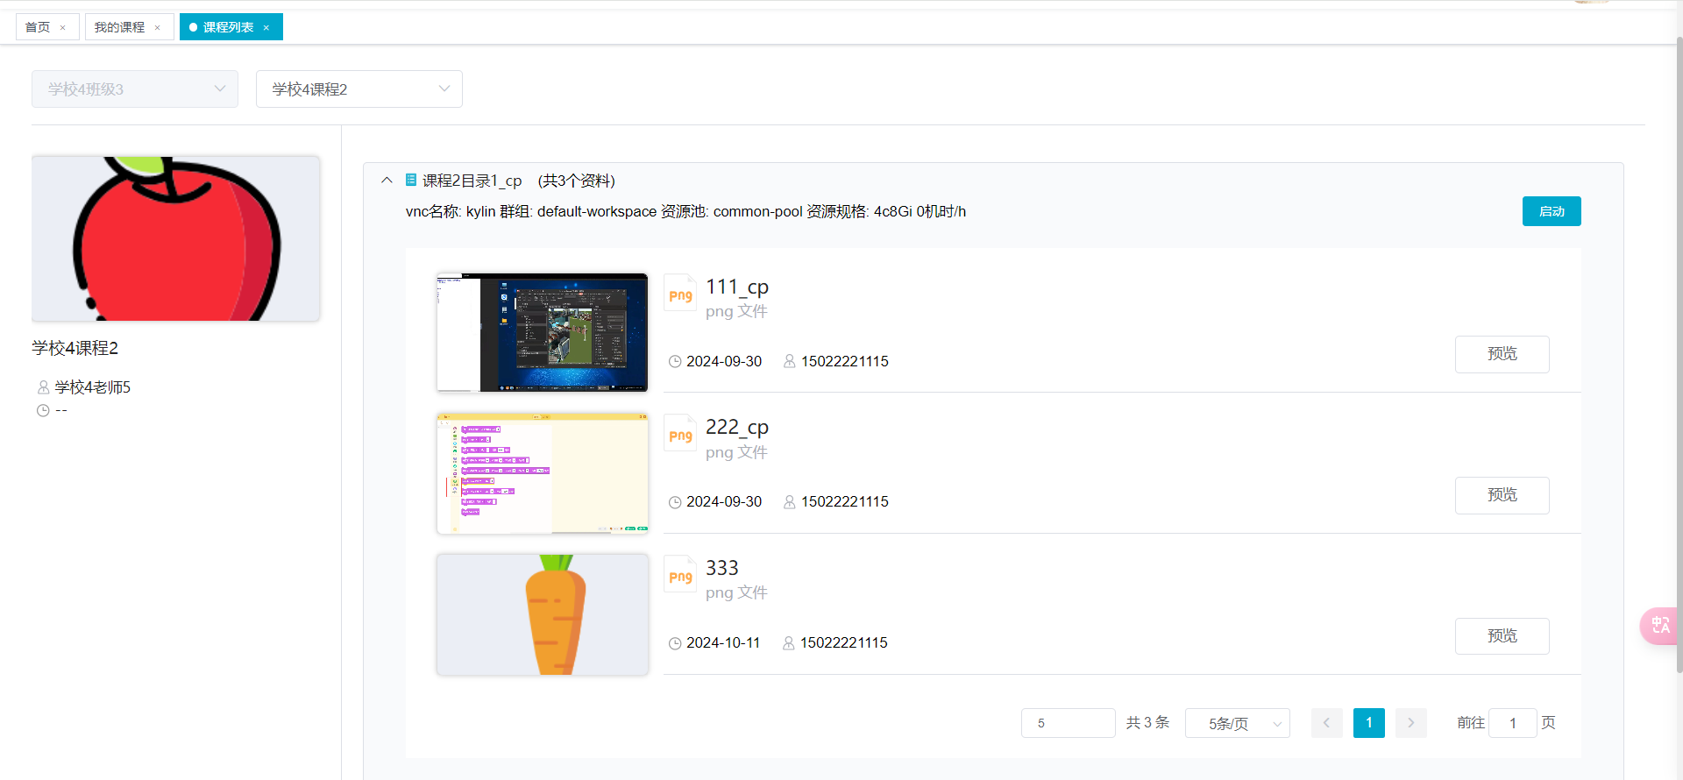Switch to the 首页 tab
This screenshot has width=1683, height=780.
[38, 27]
